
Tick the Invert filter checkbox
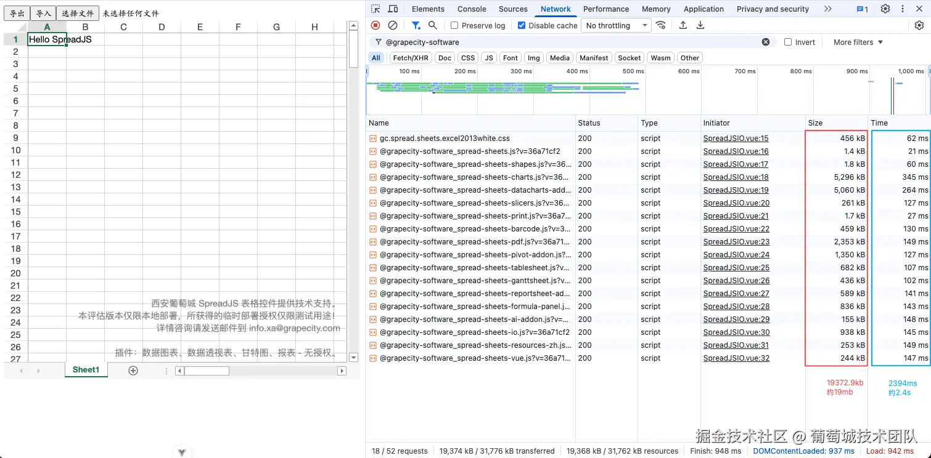(788, 42)
